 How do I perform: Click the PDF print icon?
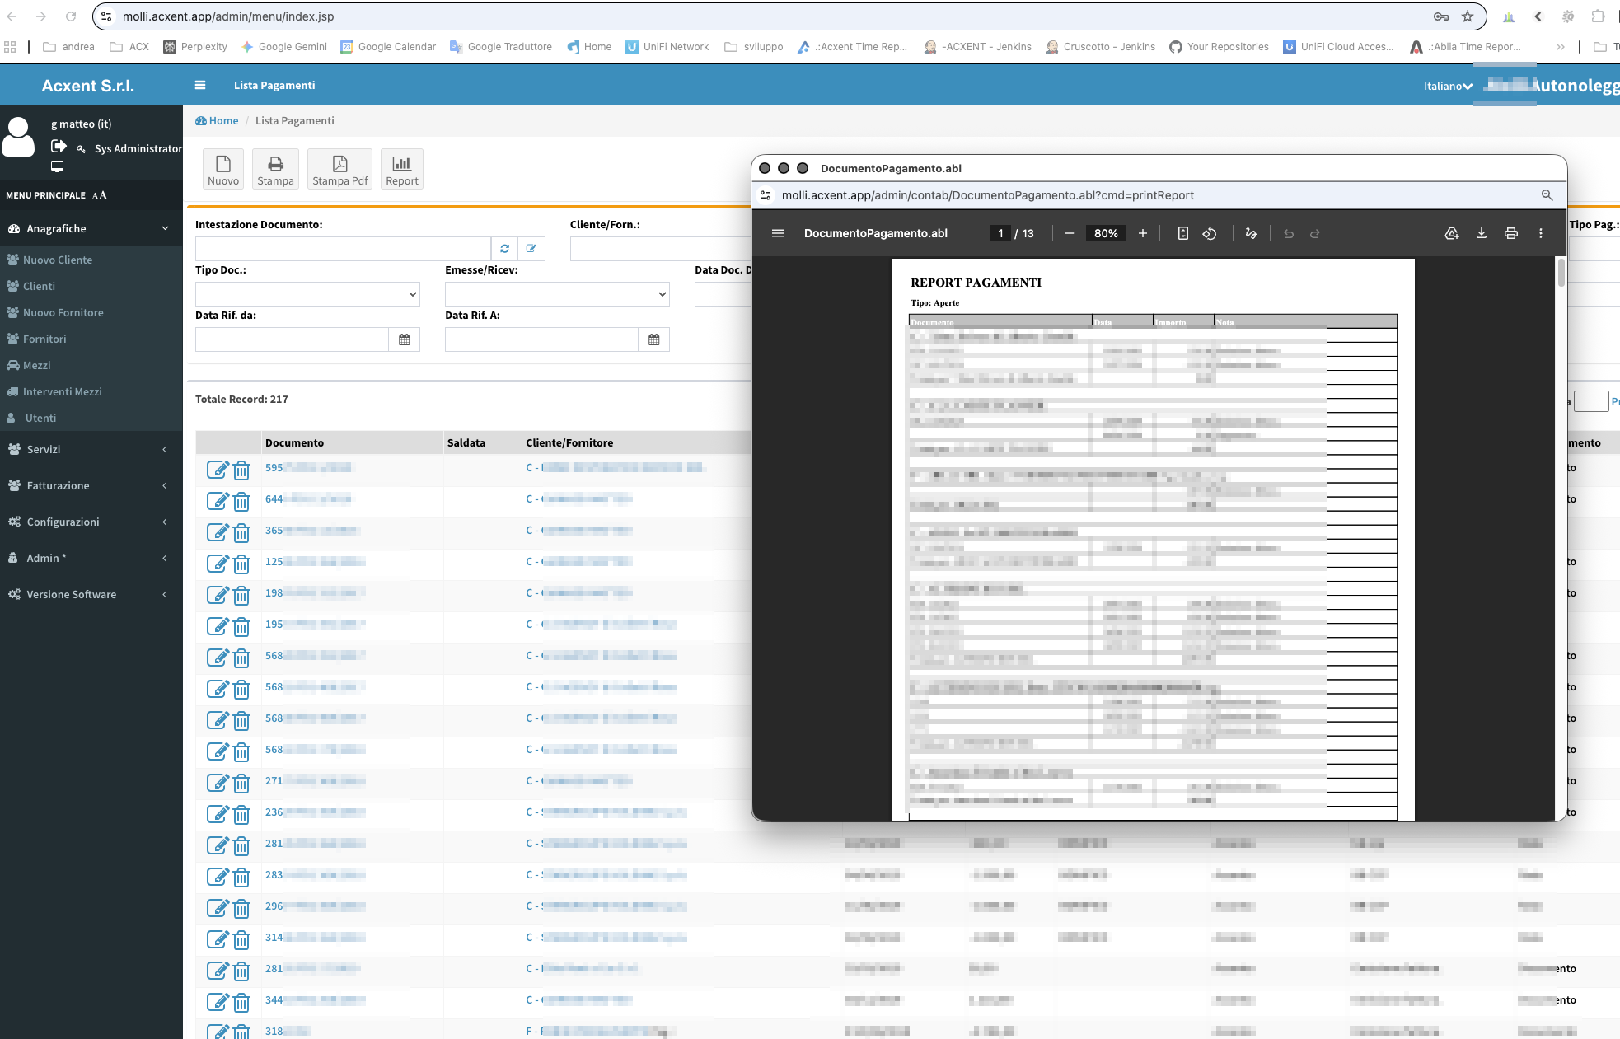[x=1510, y=233]
